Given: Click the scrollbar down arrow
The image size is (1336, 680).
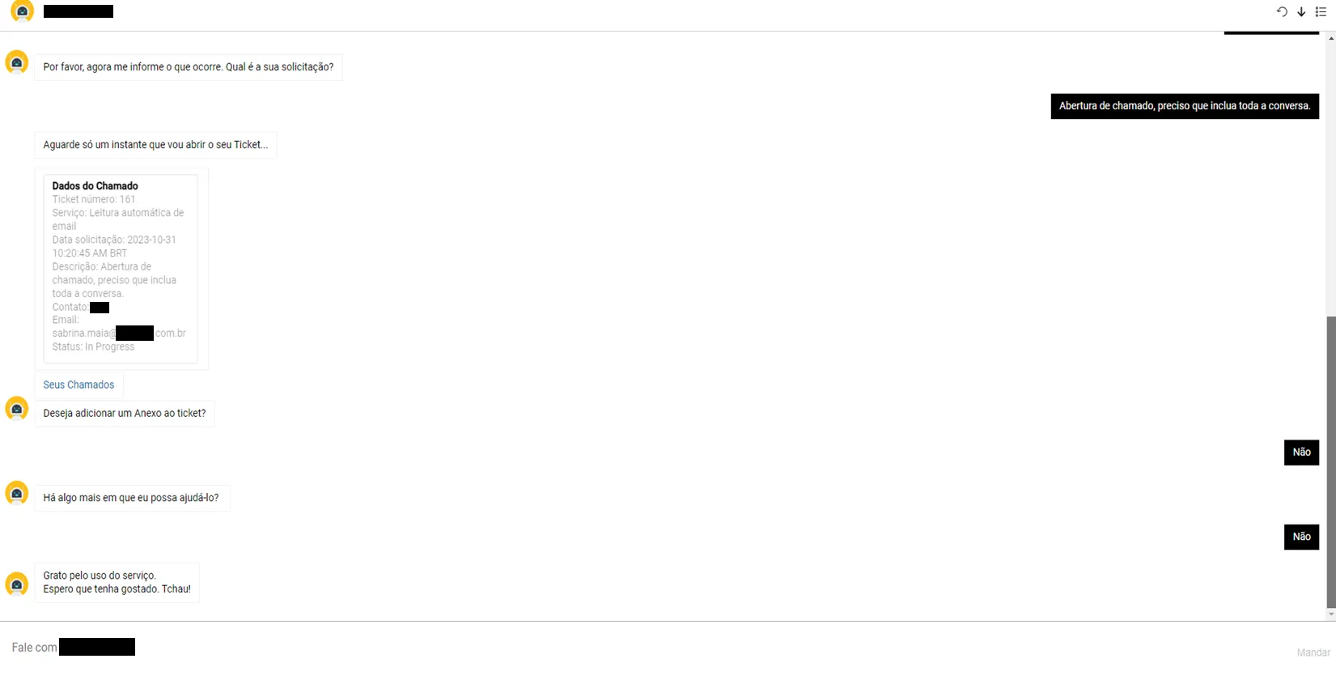Looking at the screenshot, I should [1331, 615].
